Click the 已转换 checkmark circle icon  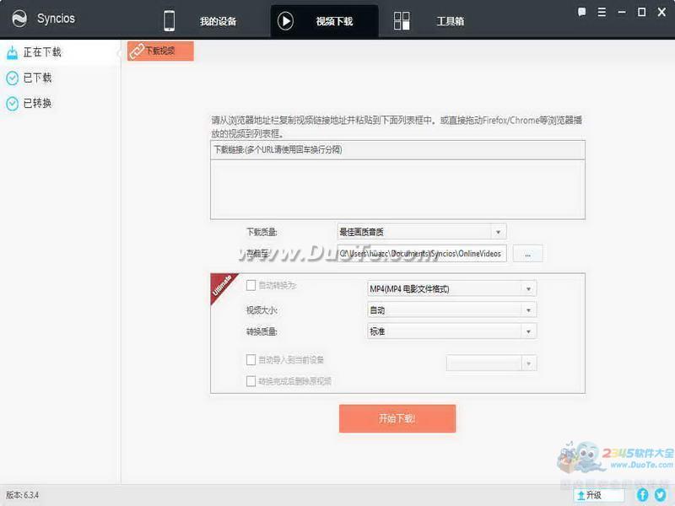[12, 103]
